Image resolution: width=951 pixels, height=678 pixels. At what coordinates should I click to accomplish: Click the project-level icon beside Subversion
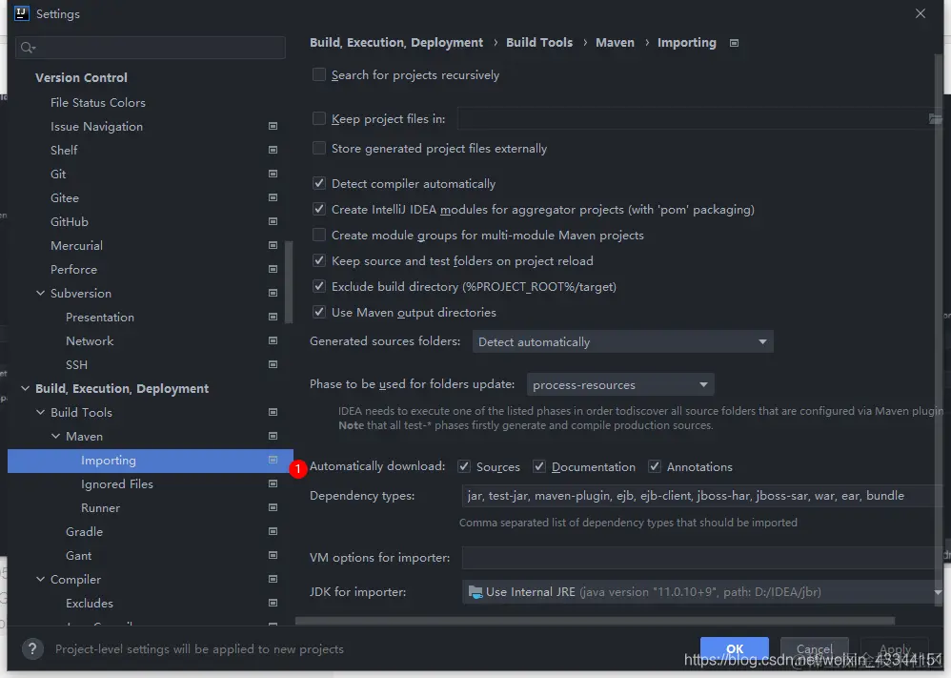(x=273, y=293)
